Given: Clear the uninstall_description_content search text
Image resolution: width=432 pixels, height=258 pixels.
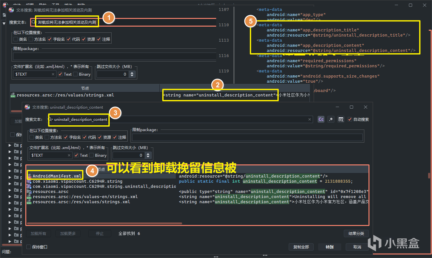Looking at the screenshot, I should [309, 120].
